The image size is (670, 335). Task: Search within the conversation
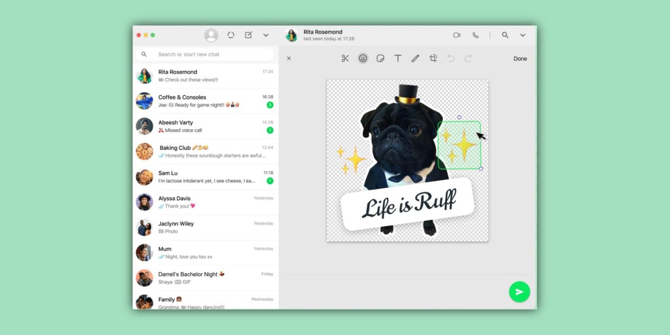click(505, 35)
